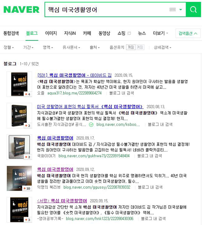Expand the 상세검색 dropdown

tap(162, 47)
